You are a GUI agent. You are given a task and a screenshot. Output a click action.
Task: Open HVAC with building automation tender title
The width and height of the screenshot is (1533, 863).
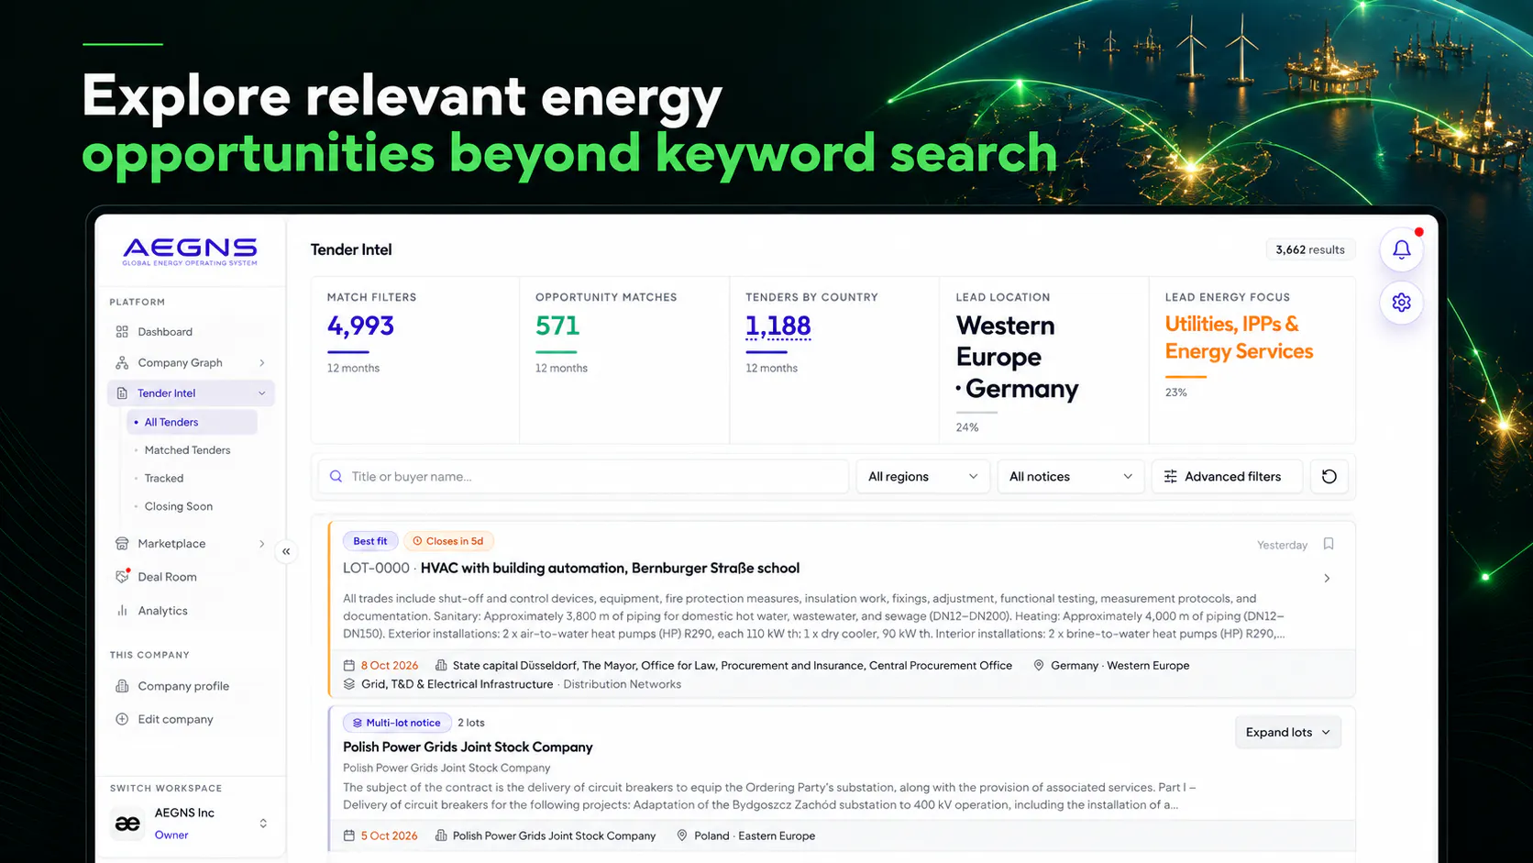coord(610,569)
